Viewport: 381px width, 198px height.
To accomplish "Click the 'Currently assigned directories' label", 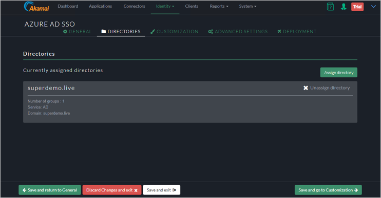I will (x=63, y=71).
